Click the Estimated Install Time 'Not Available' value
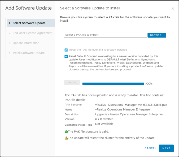 104,124
